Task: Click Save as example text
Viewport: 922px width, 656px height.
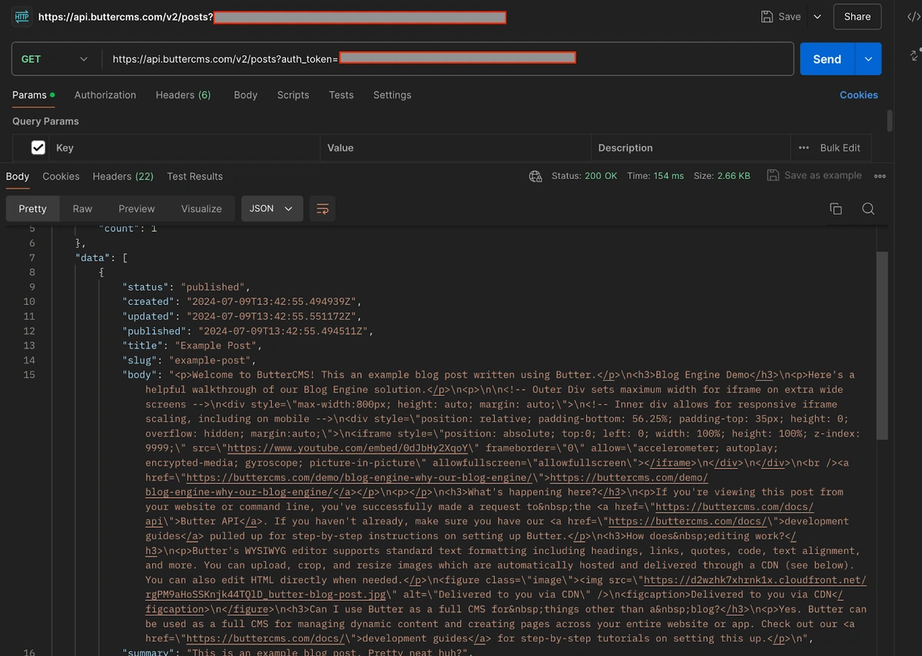Action: tap(823, 176)
